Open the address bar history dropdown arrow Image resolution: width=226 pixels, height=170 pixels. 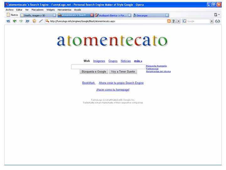pyautogui.click(x=179, y=21)
